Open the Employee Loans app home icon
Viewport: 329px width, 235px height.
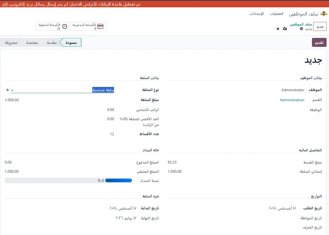click(x=323, y=14)
